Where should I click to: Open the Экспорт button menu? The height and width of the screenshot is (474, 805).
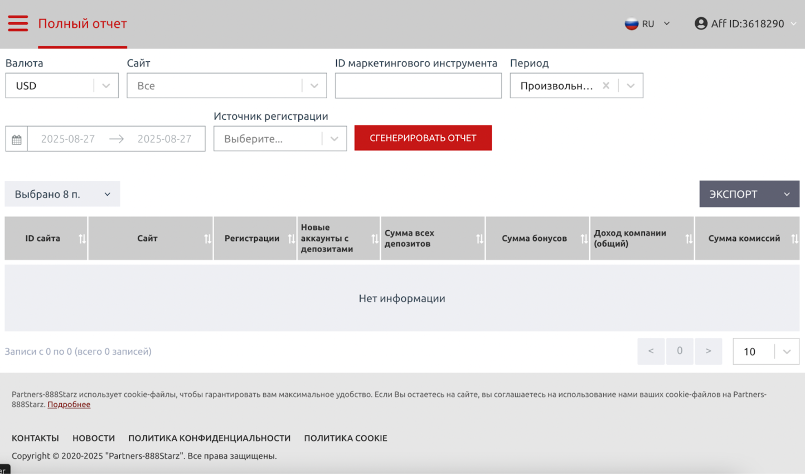point(749,194)
